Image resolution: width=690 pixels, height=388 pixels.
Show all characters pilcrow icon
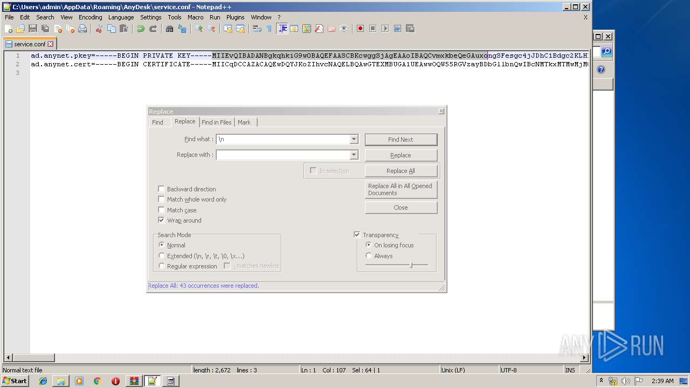(x=270, y=29)
